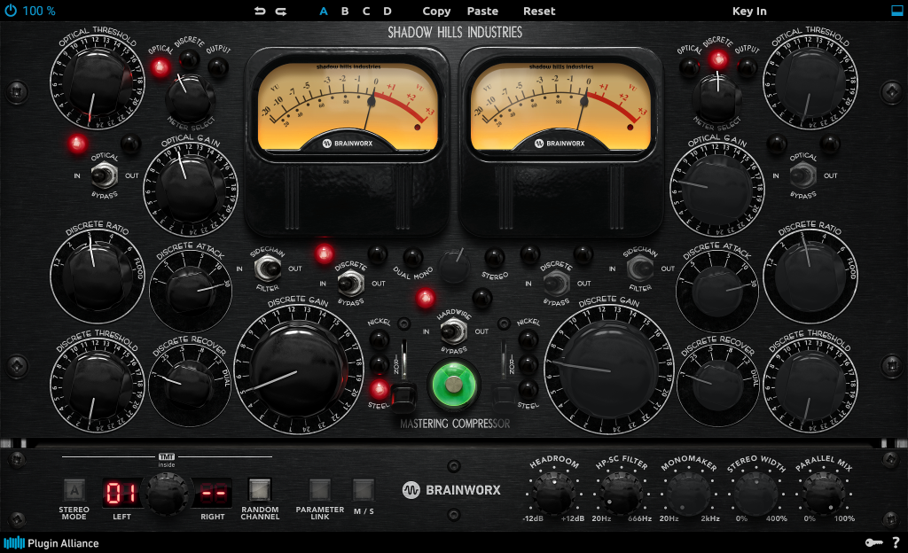Flip the left Optical bypass switch
The height and width of the screenshot is (553, 908).
click(105, 175)
